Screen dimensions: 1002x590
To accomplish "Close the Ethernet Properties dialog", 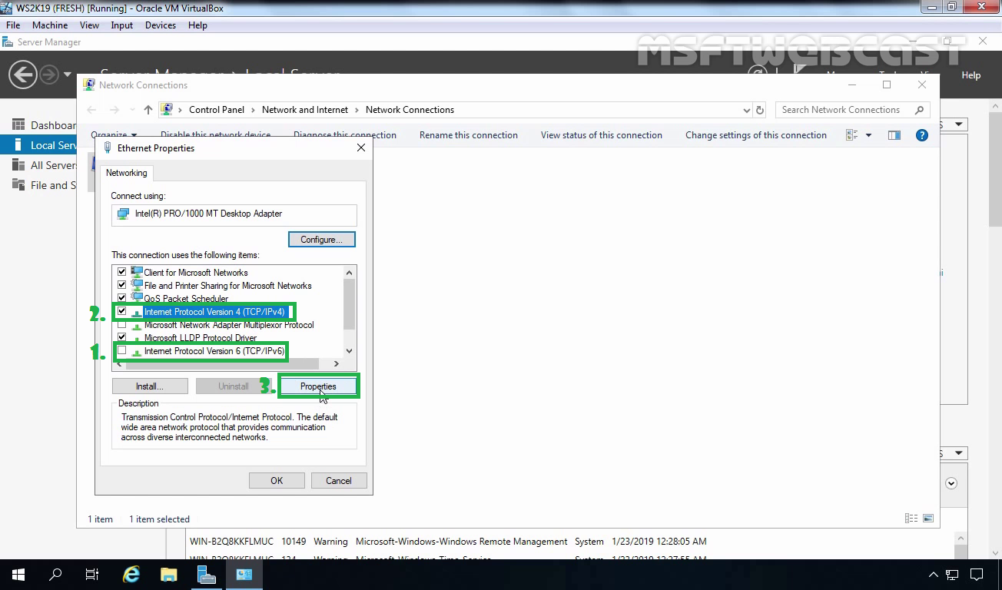I will 361,147.
